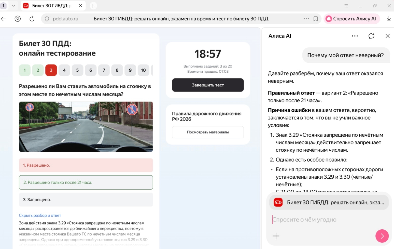Viewport: 394px width, 249px height.
Task: Switch to the "Билет 30 ГИБДД" tab
Action: point(51,5)
